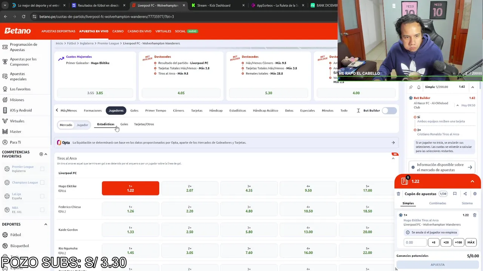Check the LaLiga favorite checkbox

[42, 196]
